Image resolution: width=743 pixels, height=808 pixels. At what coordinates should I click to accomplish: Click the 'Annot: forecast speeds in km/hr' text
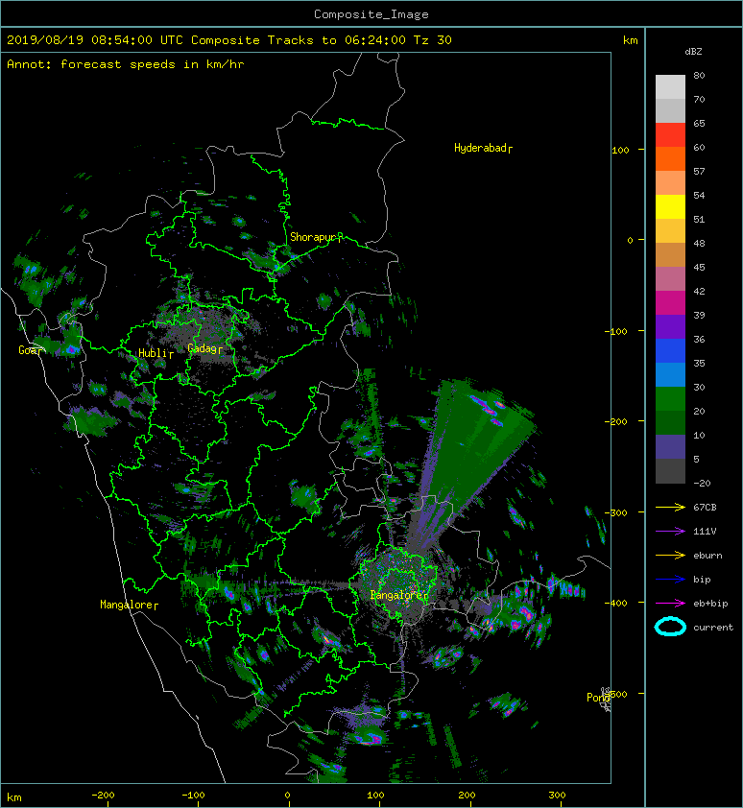126,64
